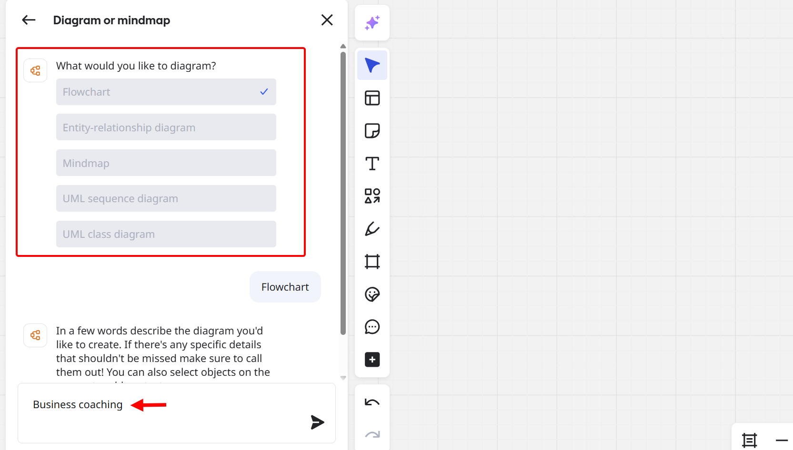793x450 pixels.
Task: Select the sticky note tool
Action: pyautogui.click(x=372, y=131)
